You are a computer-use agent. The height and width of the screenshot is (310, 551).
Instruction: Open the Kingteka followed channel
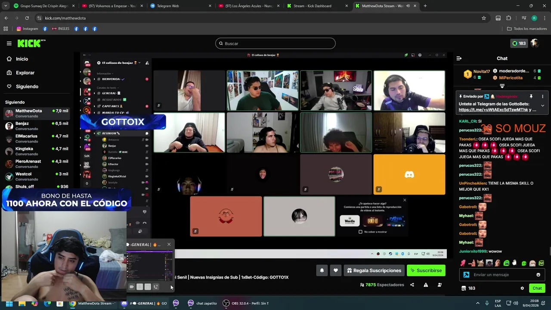pos(37,151)
